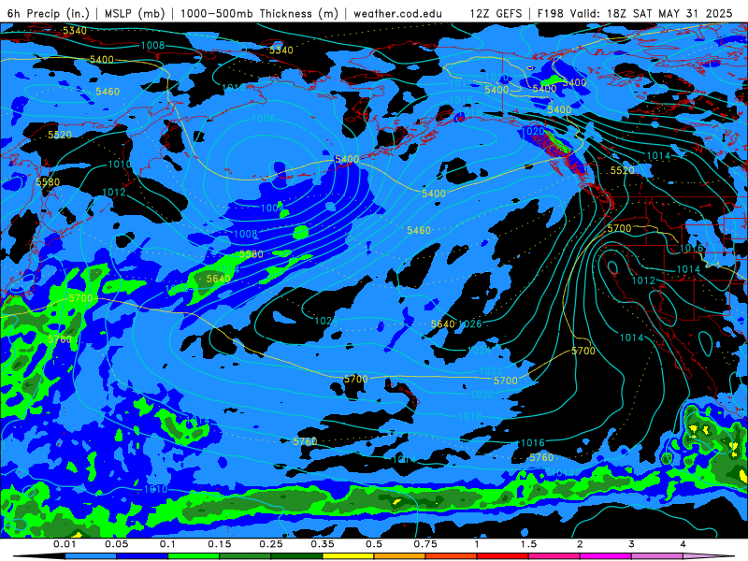Screen dimensions: 748x561
Task: Click the 0.05 value on the precipitation scale
Action: click(x=116, y=544)
